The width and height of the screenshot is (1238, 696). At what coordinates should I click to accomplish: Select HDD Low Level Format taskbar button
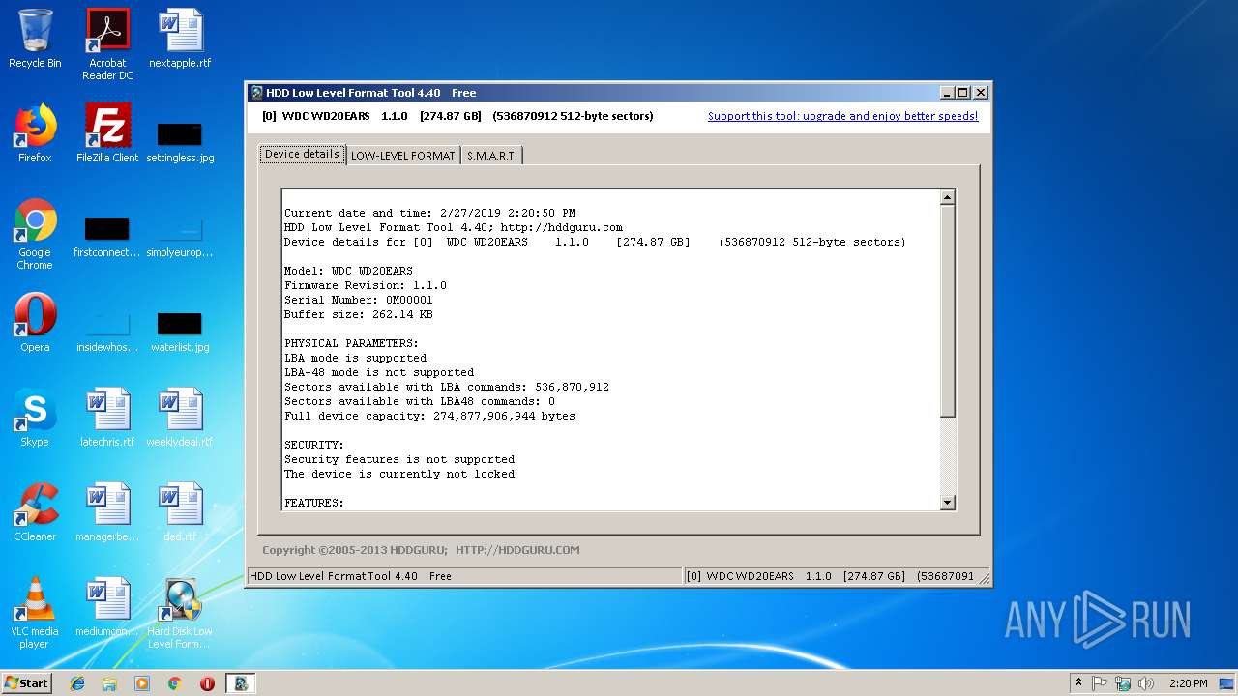240,683
